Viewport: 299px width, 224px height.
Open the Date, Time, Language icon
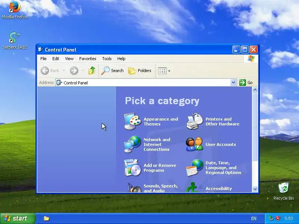point(194,168)
